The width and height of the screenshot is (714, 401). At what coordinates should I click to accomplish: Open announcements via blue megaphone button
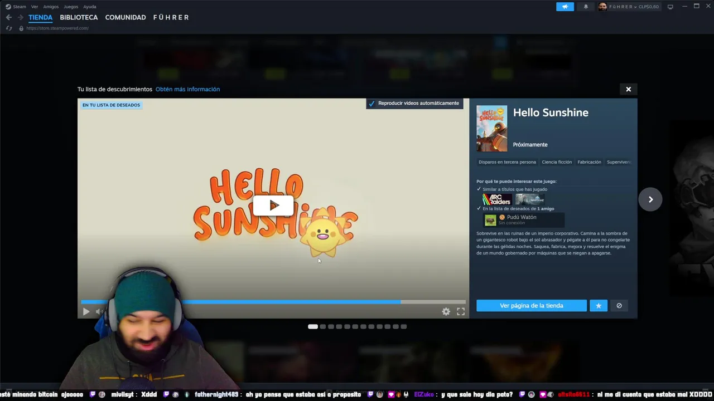(x=565, y=7)
